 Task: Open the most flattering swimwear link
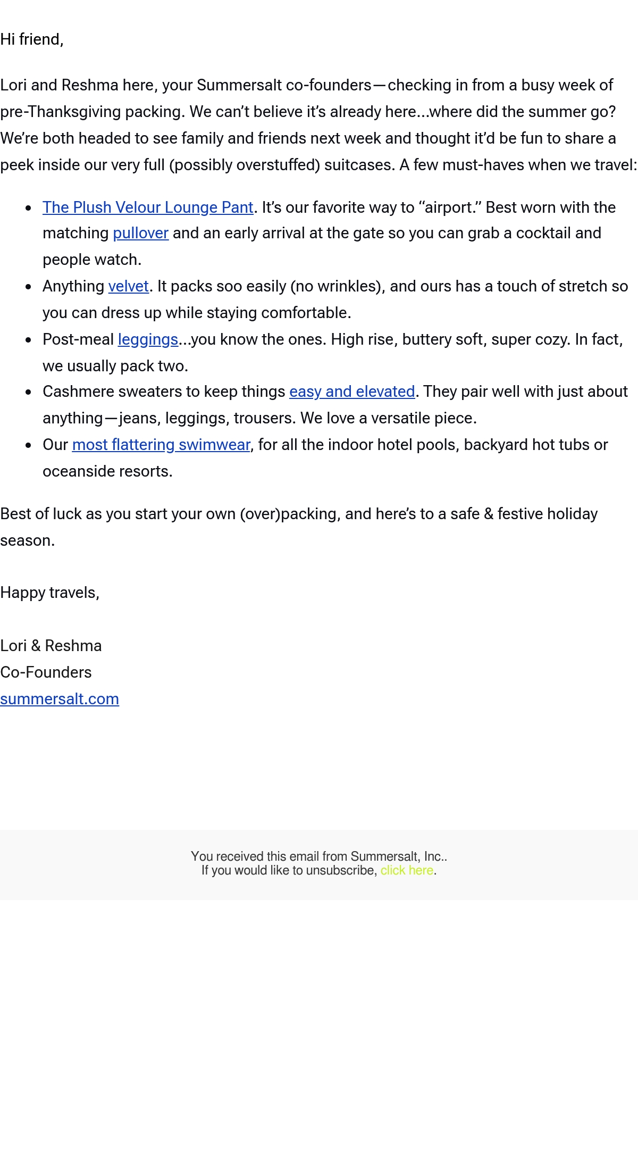point(161,445)
